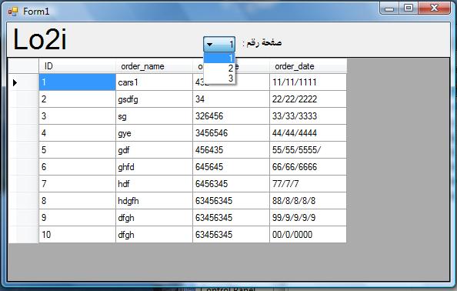Viewport: 457px width, 291px height.
Task: Select the ID cell with value 5
Action: click(77, 150)
